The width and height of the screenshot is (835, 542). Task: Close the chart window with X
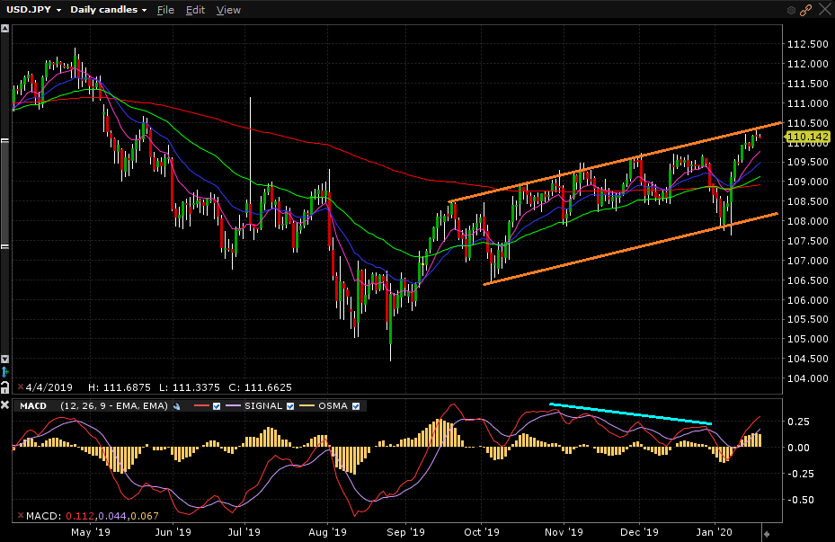point(824,9)
